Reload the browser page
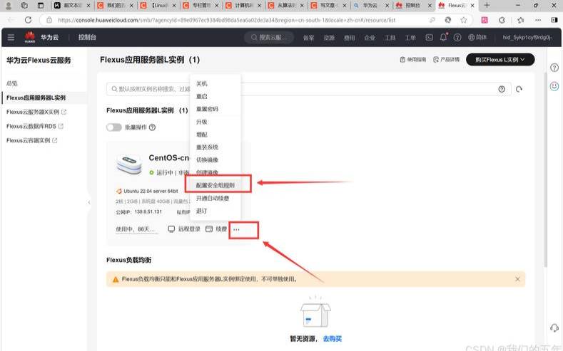Screen dimensions: 563x351 (28, 20)
